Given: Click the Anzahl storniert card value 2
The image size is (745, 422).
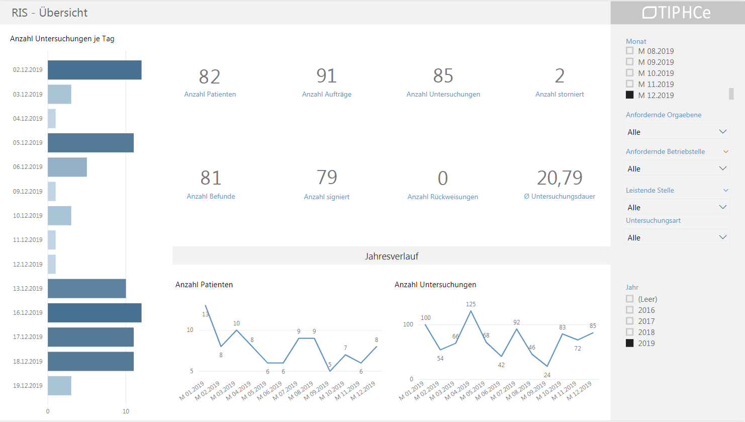Looking at the screenshot, I should click(x=560, y=76).
